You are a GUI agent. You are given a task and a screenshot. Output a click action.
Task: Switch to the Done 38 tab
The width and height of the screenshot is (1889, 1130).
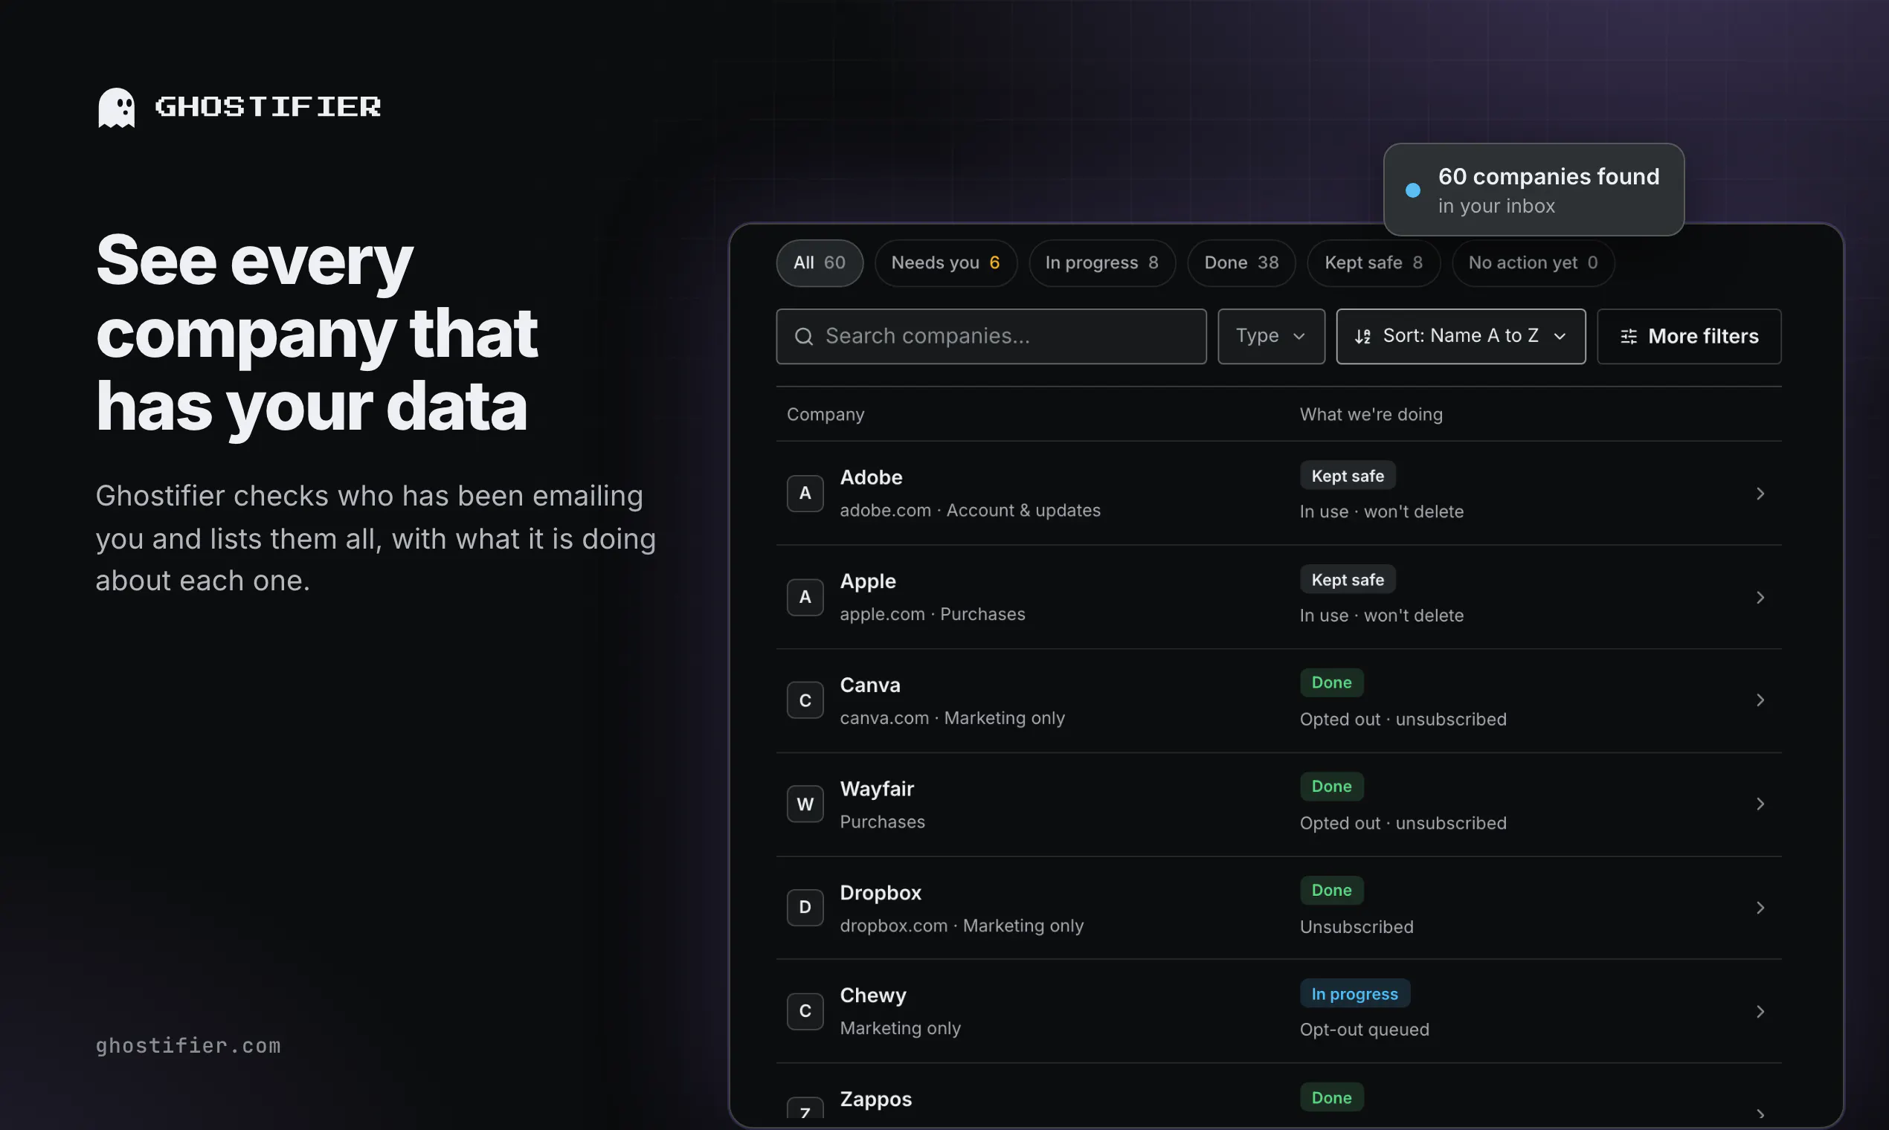click(x=1241, y=262)
